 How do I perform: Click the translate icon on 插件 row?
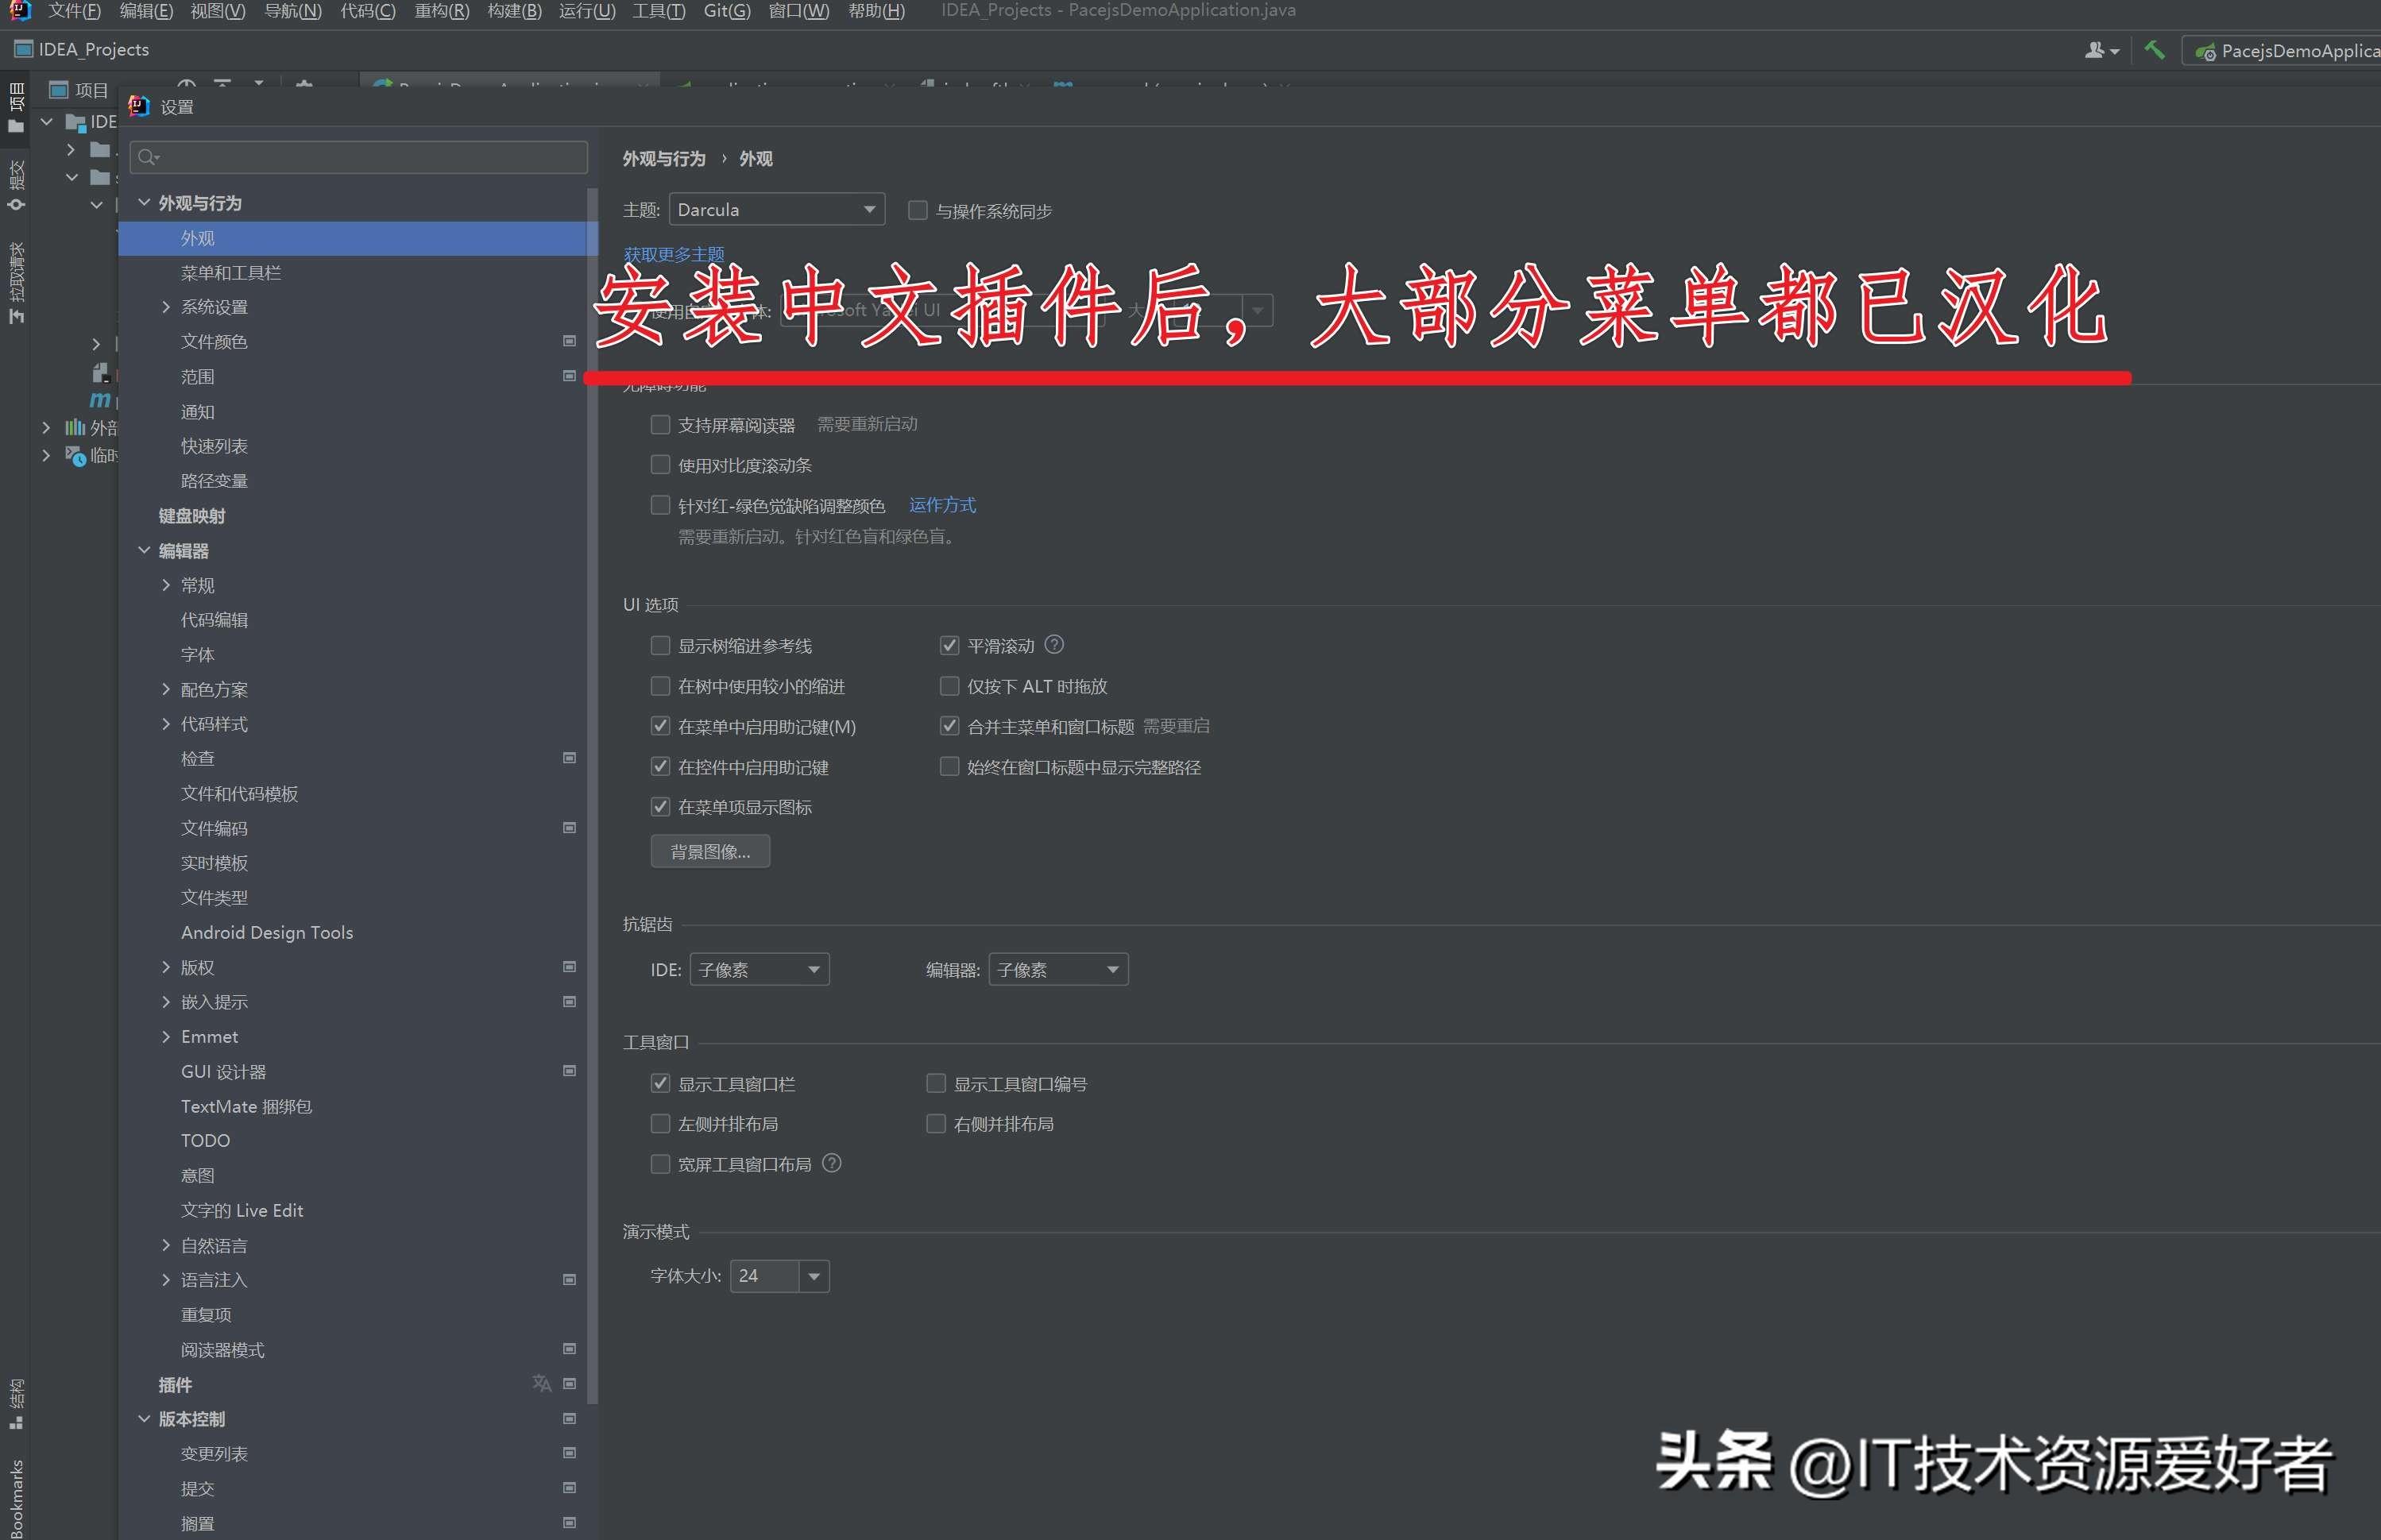pos(541,1383)
